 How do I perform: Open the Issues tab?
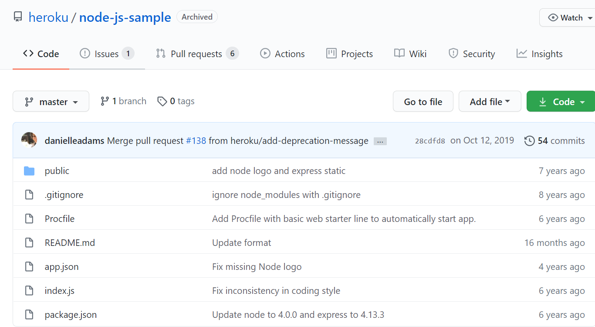pos(107,54)
